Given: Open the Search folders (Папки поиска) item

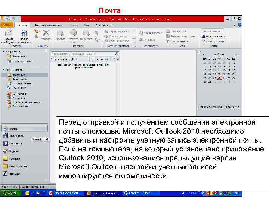Looking at the screenshot, I should (x=19, y=106).
